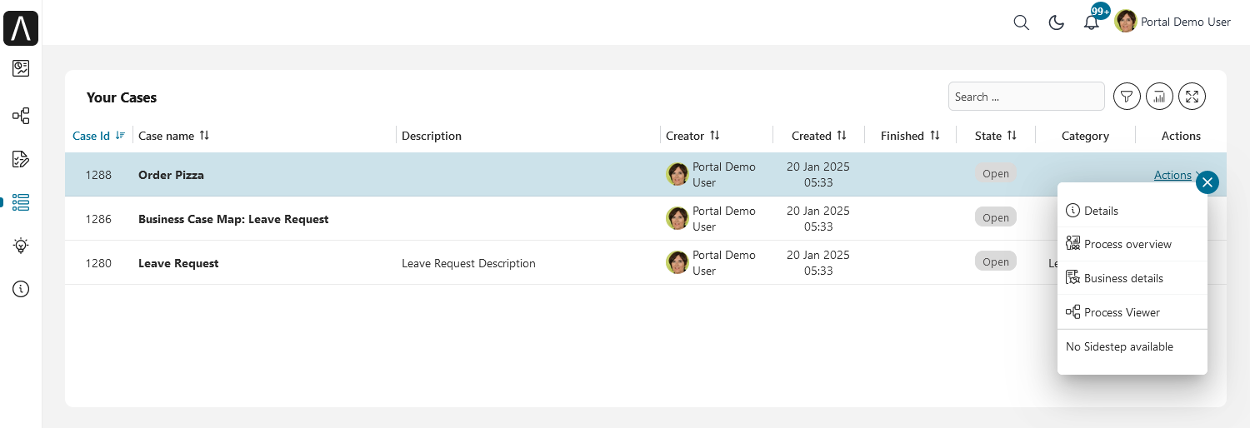This screenshot has height=428, width=1250.
Task: Open the Processes sidebar icon
Action: coord(21,116)
